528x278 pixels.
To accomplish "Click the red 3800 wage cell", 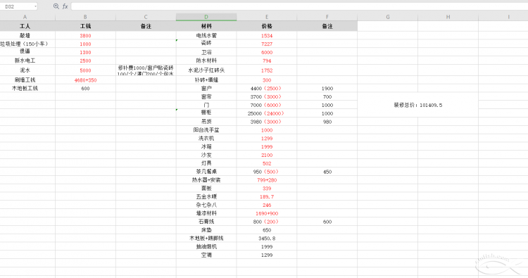I will coord(85,36).
